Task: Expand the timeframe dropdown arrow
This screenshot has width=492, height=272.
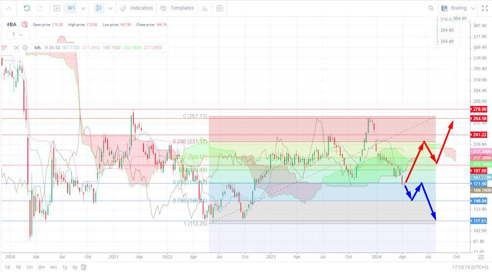Action: tap(83, 8)
